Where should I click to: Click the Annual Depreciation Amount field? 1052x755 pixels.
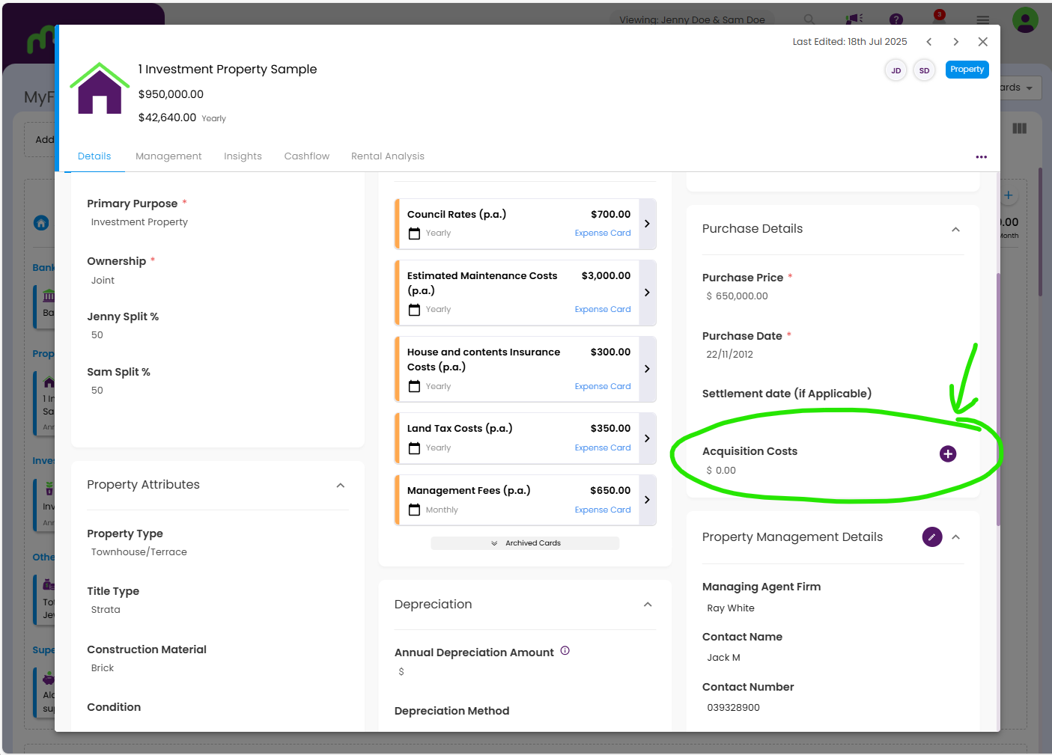coord(524,672)
